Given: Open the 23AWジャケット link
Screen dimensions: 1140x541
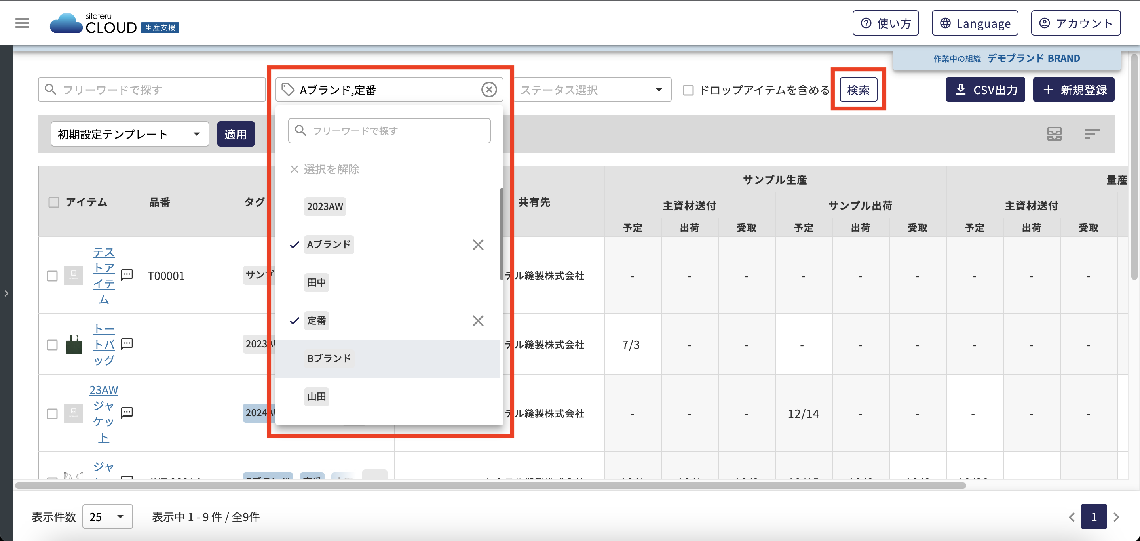Looking at the screenshot, I should [104, 413].
